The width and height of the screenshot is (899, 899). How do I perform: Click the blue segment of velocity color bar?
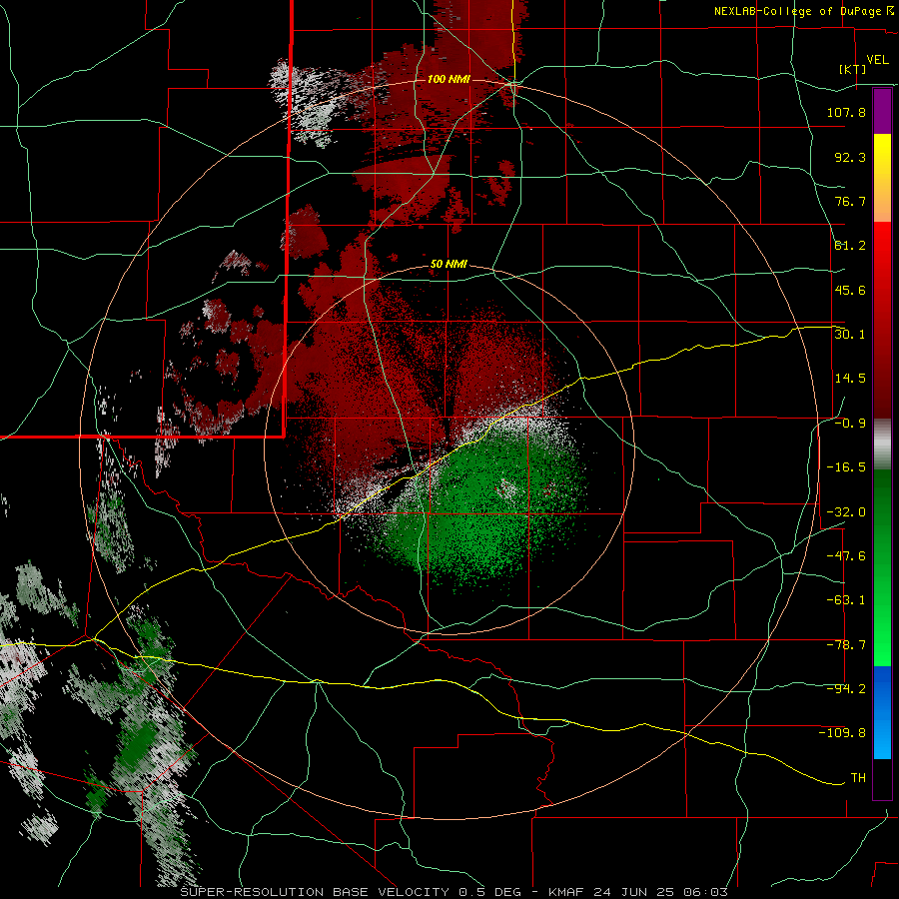(882, 712)
